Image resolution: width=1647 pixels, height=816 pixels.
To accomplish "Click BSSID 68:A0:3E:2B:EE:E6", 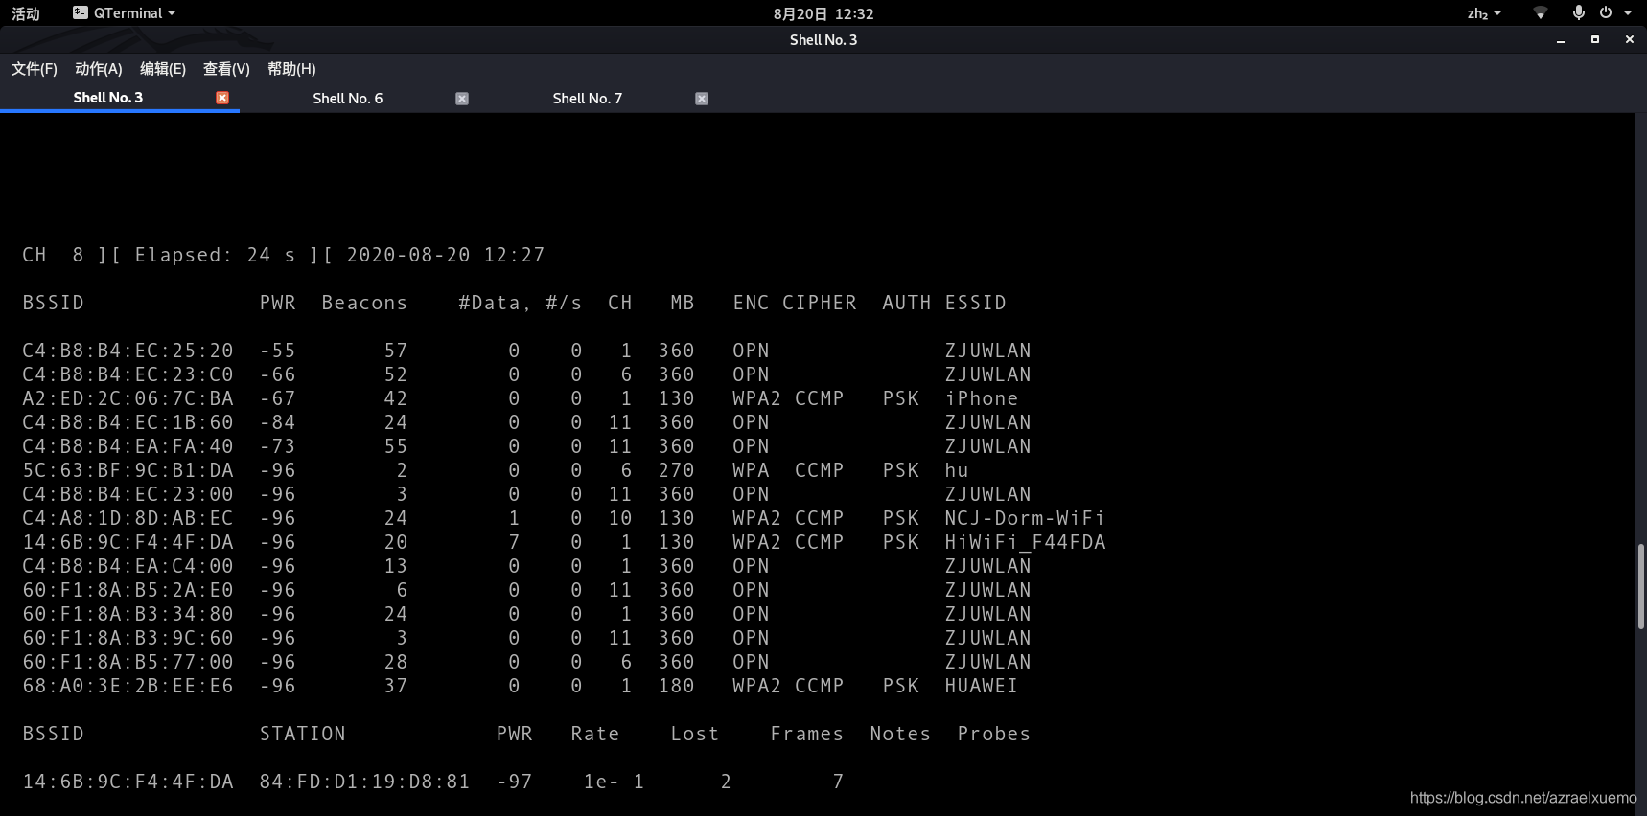I will pos(128,686).
